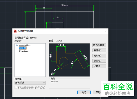The image size is (137, 99).
Task: Click the preview label ISO-25
Action: [x=59, y=41]
